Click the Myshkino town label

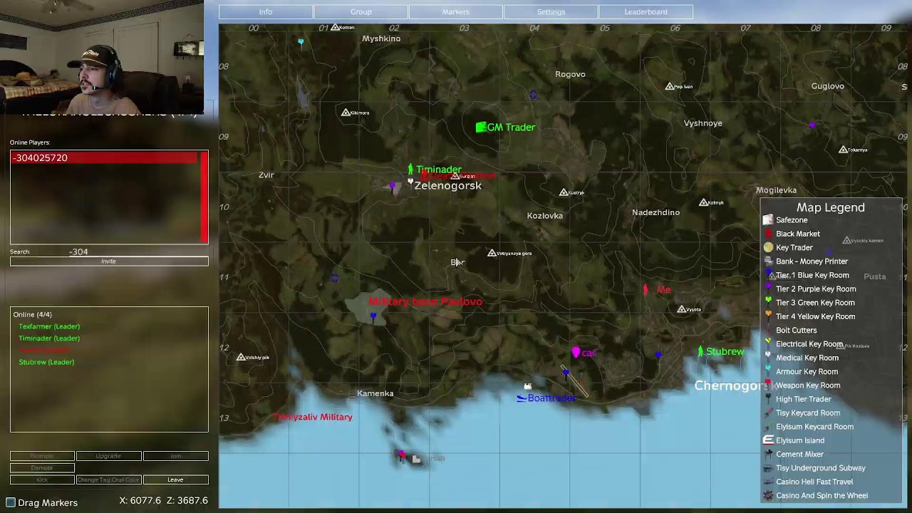pyautogui.click(x=381, y=38)
